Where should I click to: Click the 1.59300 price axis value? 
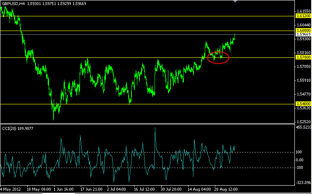click(304, 39)
